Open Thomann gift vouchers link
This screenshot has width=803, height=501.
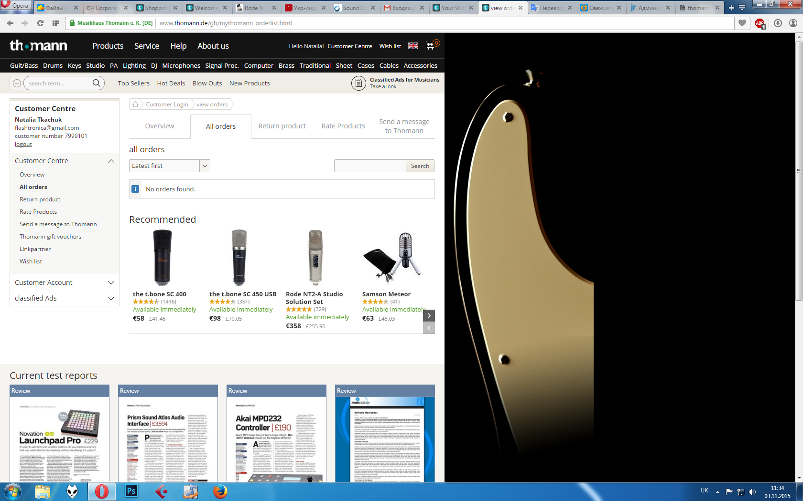(x=50, y=237)
